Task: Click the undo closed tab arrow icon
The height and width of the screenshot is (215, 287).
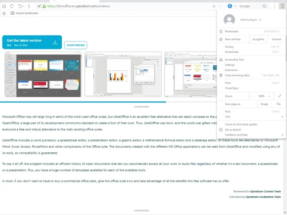Action: tap(20, 6)
